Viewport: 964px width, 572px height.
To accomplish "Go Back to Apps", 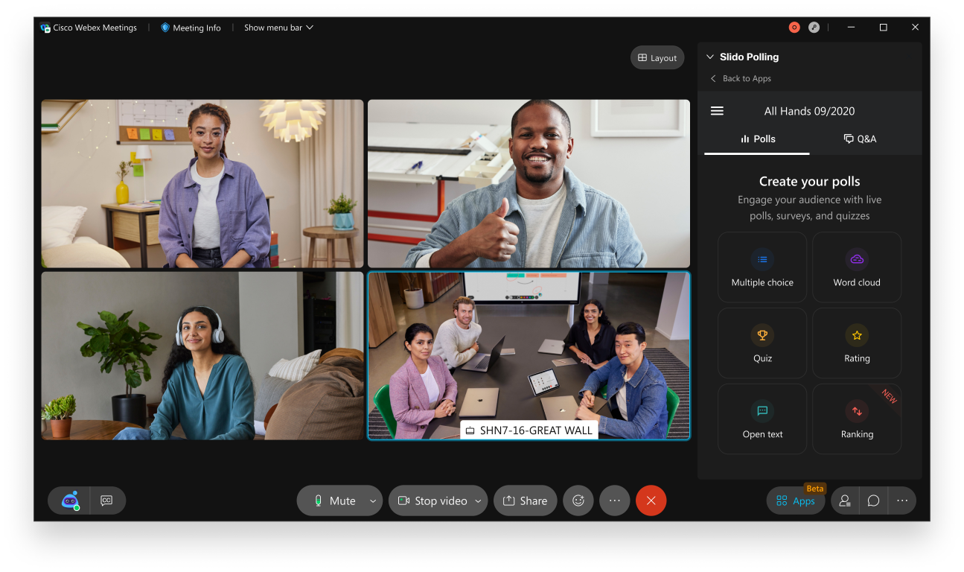I will point(741,78).
